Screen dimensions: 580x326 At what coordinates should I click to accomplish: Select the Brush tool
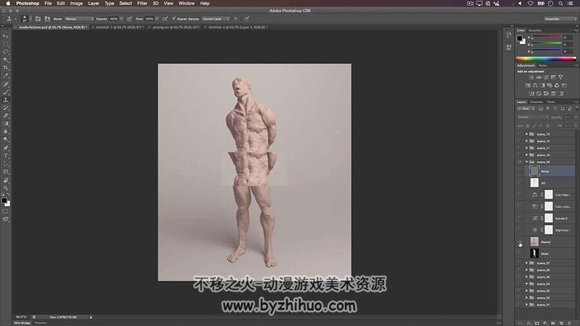[x=6, y=92]
